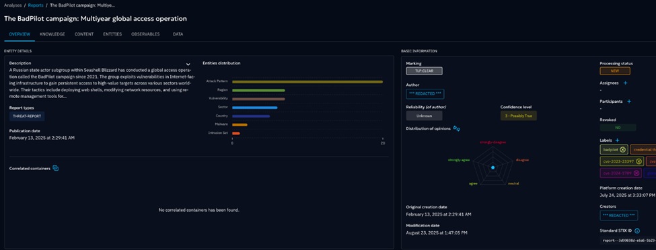This screenshot has height=250, width=656.
Task: Click the Region distribution bar
Action: (258, 90)
